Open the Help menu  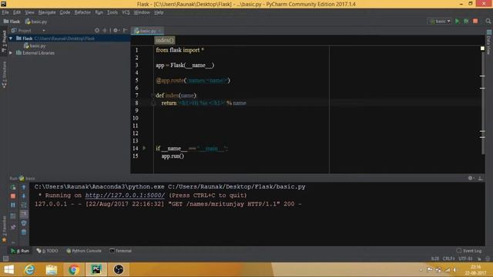pyautogui.click(x=159, y=12)
